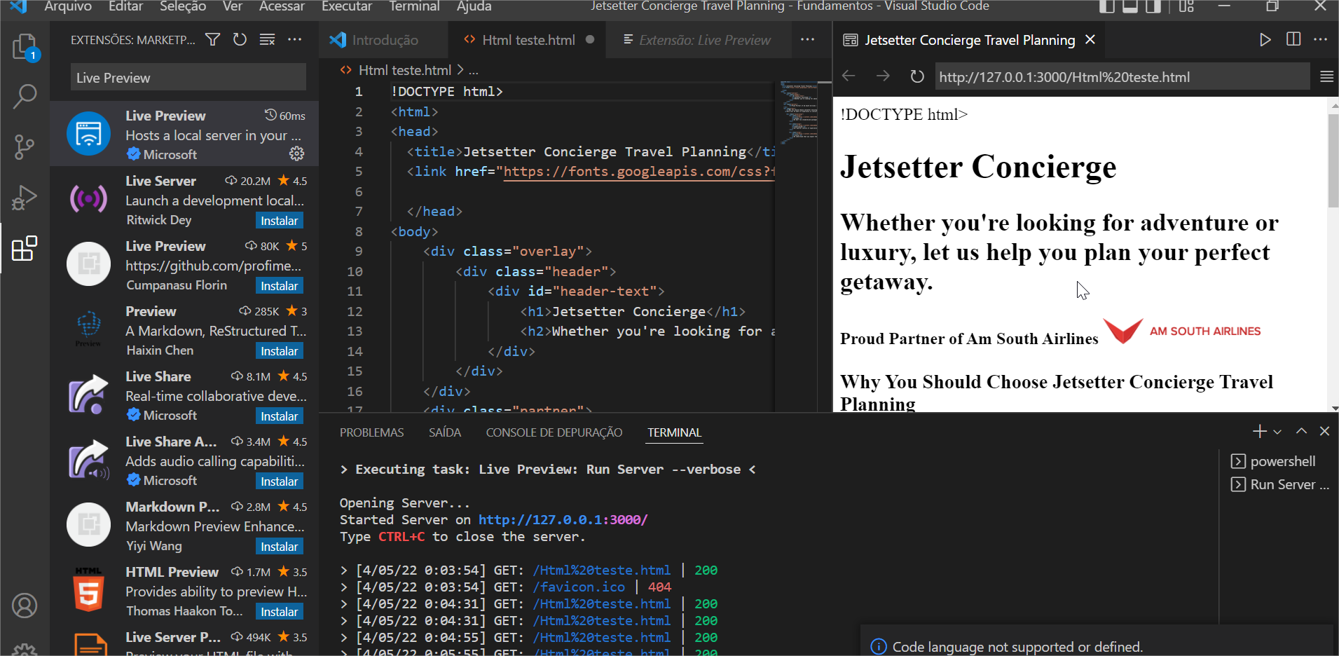Open the Arquivo menu
This screenshot has height=656, width=1339.
point(68,6)
